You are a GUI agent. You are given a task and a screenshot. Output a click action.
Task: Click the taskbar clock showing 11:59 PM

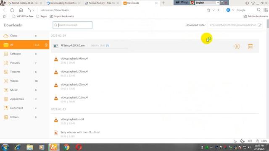click(259, 147)
